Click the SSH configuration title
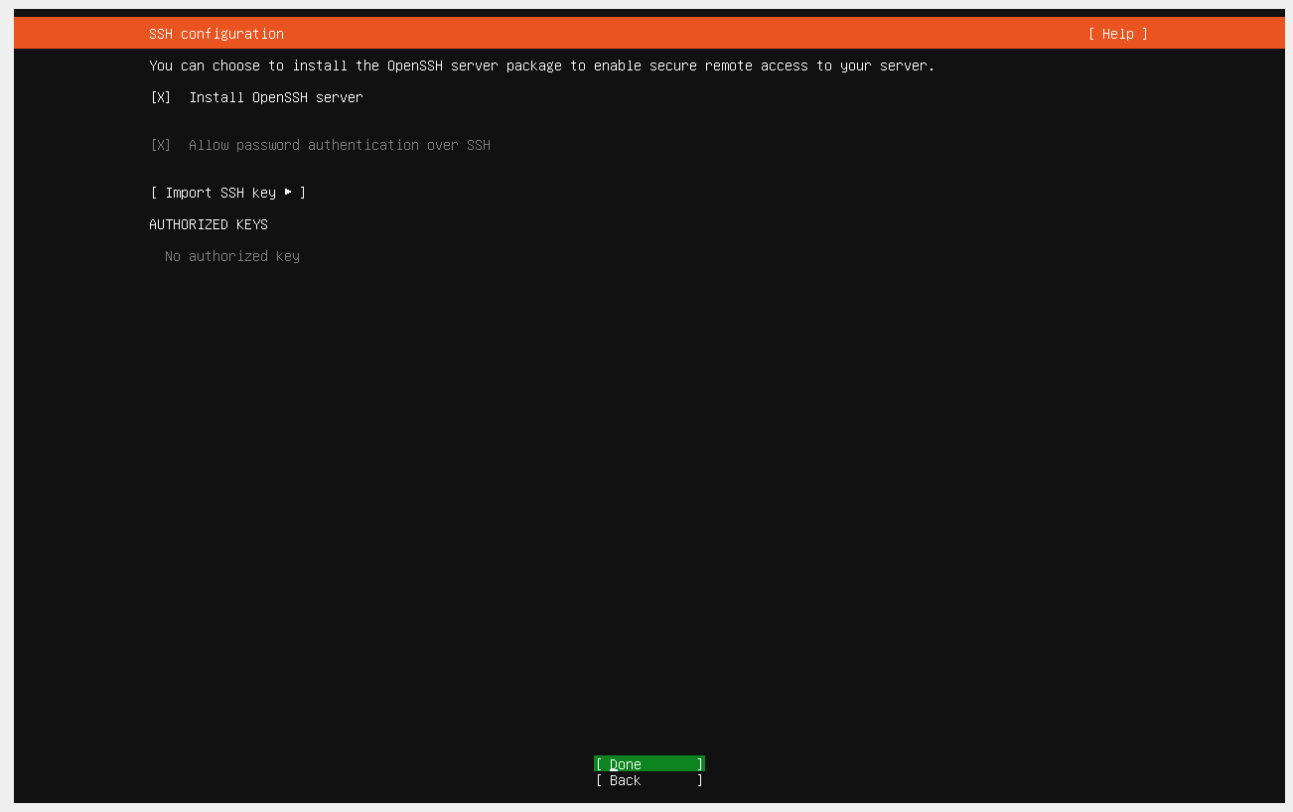This screenshot has width=1293, height=812. tap(216, 34)
